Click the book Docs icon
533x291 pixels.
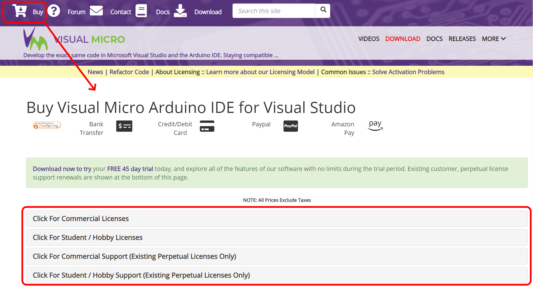[141, 11]
